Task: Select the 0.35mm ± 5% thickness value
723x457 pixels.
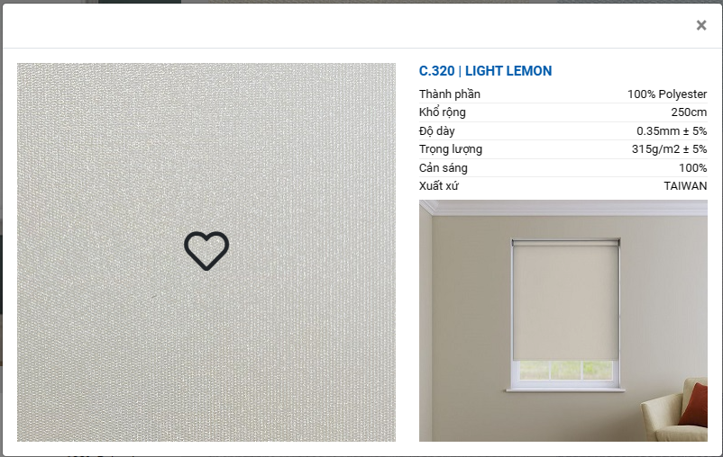Action: point(672,131)
